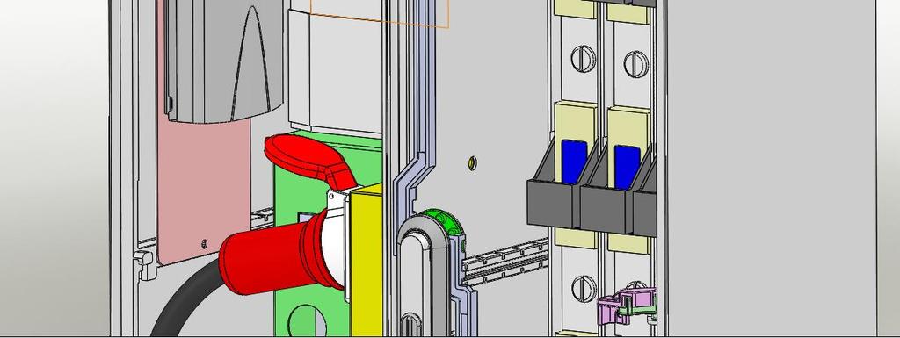Select the small yellow hole in the back plate
The height and width of the screenshot is (338, 900).
(x=472, y=162)
